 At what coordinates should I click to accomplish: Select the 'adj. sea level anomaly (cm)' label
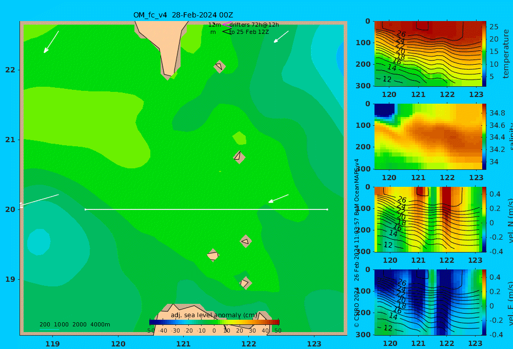point(214,315)
